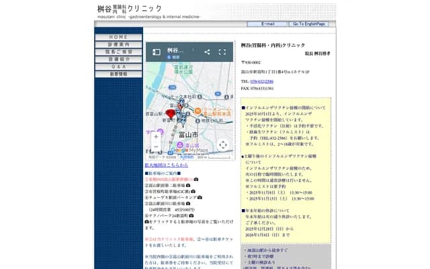This screenshot has width=430, height=269.
Task: Open the 拡大地図はこちらから link
Action: [x=167, y=165]
